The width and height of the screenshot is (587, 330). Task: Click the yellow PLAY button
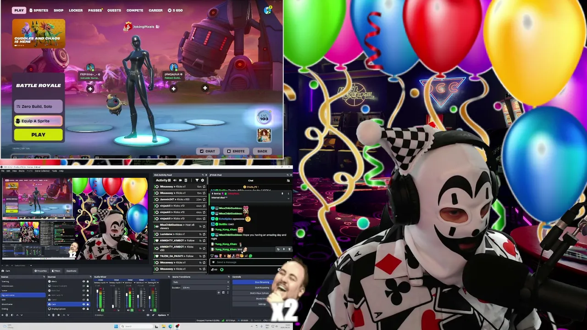coord(39,135)
